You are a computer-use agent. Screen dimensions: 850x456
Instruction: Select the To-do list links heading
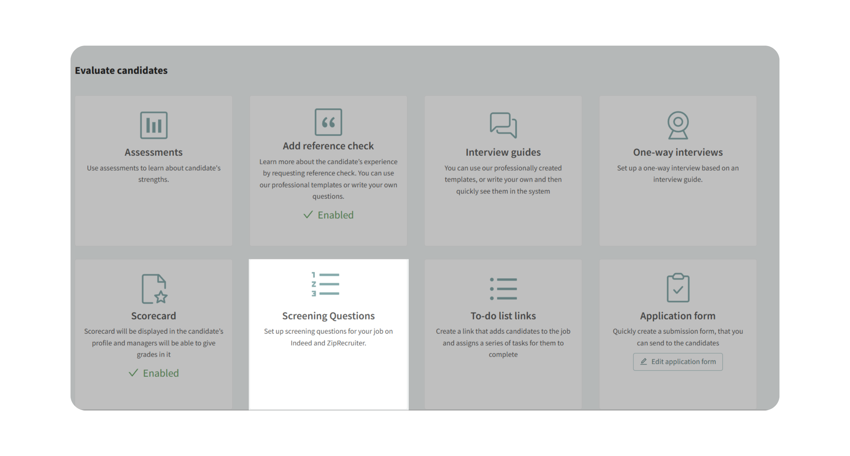(x=503, y=316)
